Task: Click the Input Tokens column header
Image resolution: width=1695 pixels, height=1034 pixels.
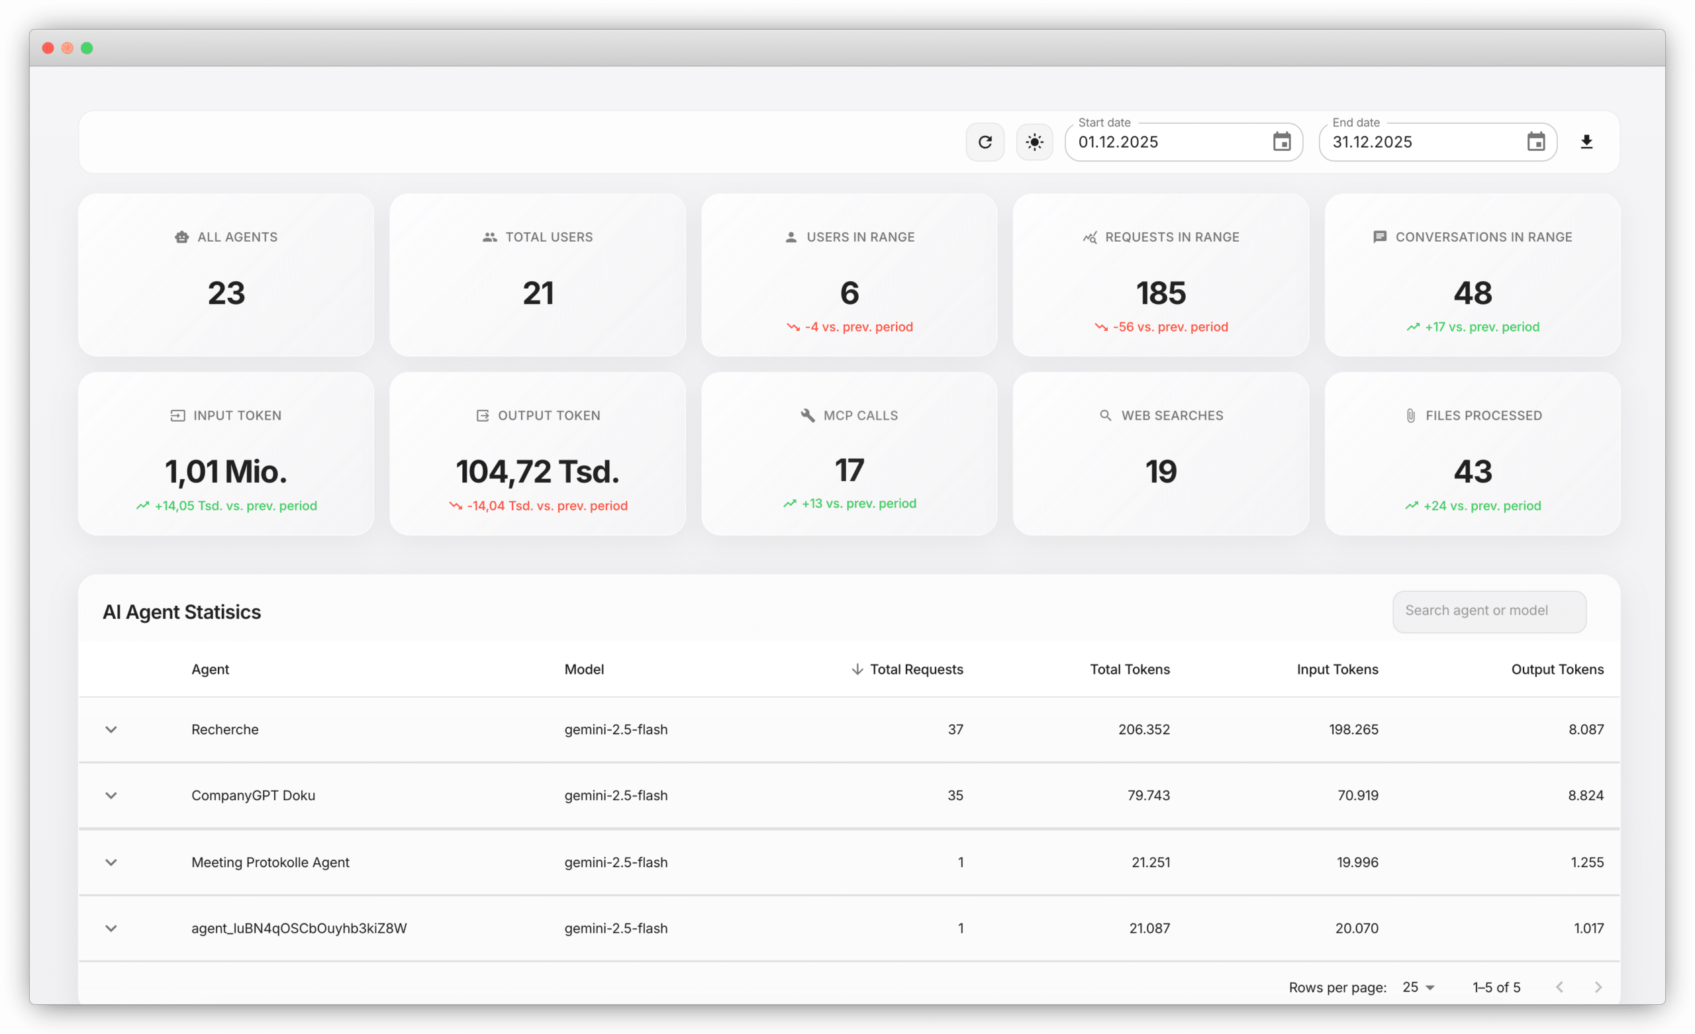Action: pos(1337,669)
